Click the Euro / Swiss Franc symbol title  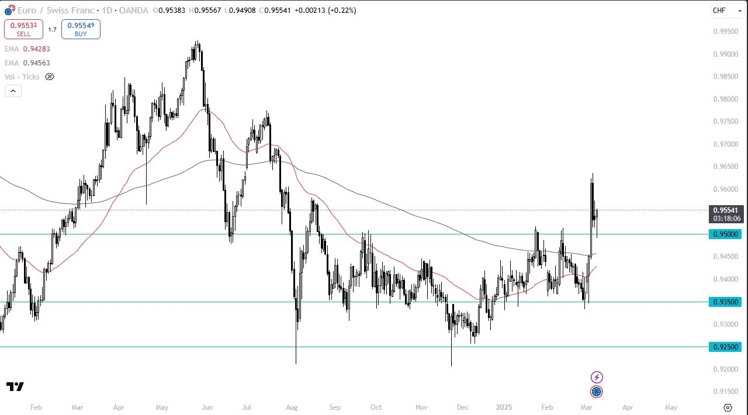tap(56, 11)
